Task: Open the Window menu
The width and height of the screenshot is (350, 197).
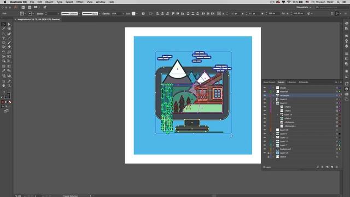Action: click(101, 2)
